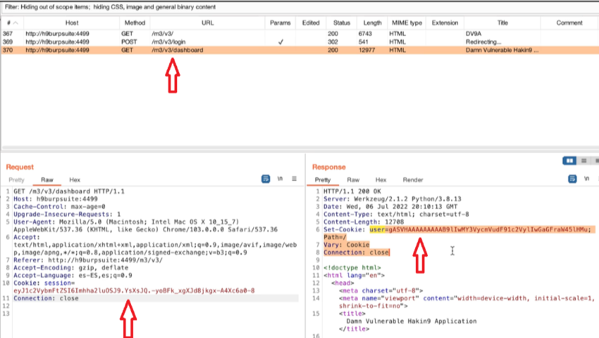Open the Response Raw tab

pos(353,180)
